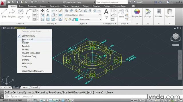Click the dimensions layer color swatch

point(77,20)
